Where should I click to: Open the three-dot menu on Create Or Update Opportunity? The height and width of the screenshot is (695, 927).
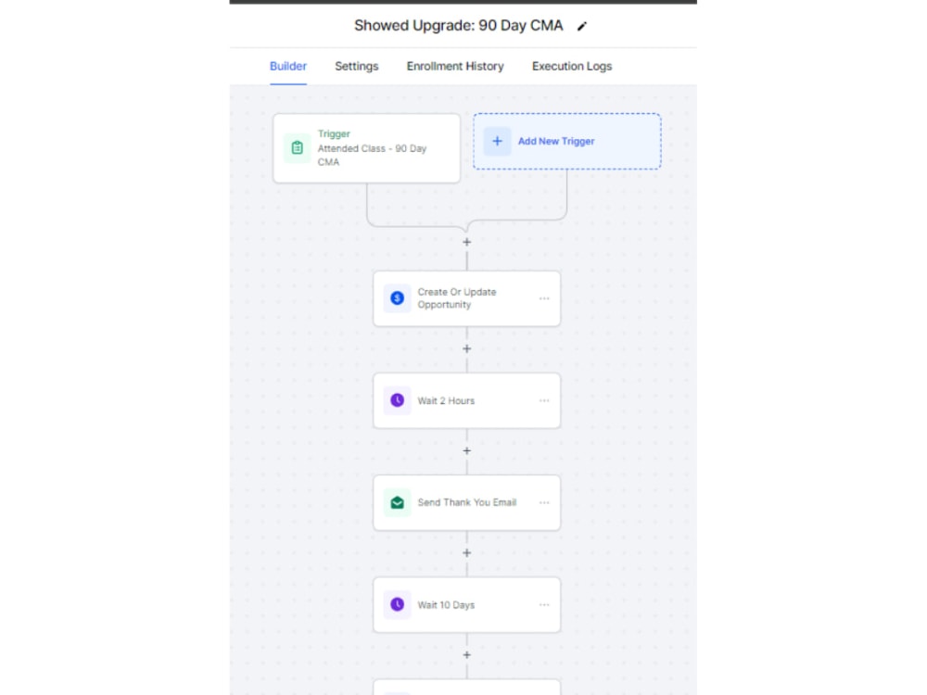(545, 297)
